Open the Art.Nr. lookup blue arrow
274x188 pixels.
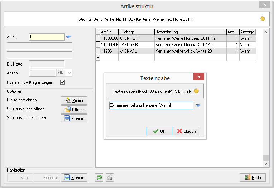68,37
